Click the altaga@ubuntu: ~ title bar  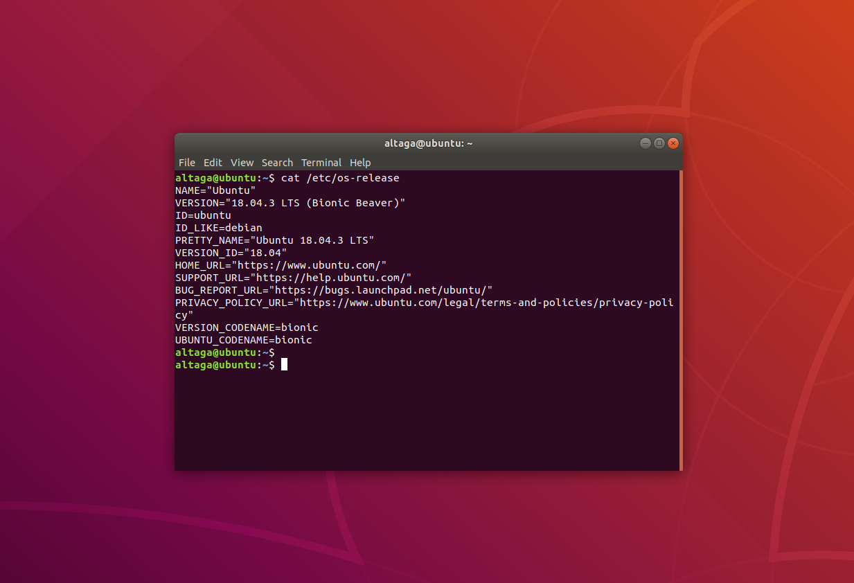[x=429, y=143]
